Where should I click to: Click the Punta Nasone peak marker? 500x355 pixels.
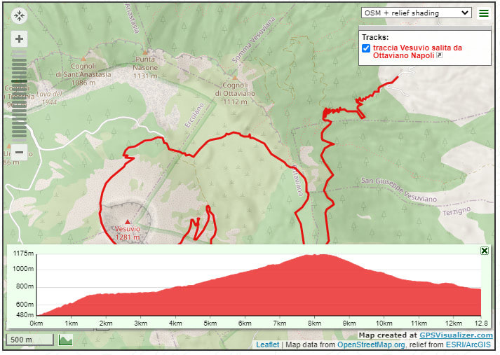[145, 53]
